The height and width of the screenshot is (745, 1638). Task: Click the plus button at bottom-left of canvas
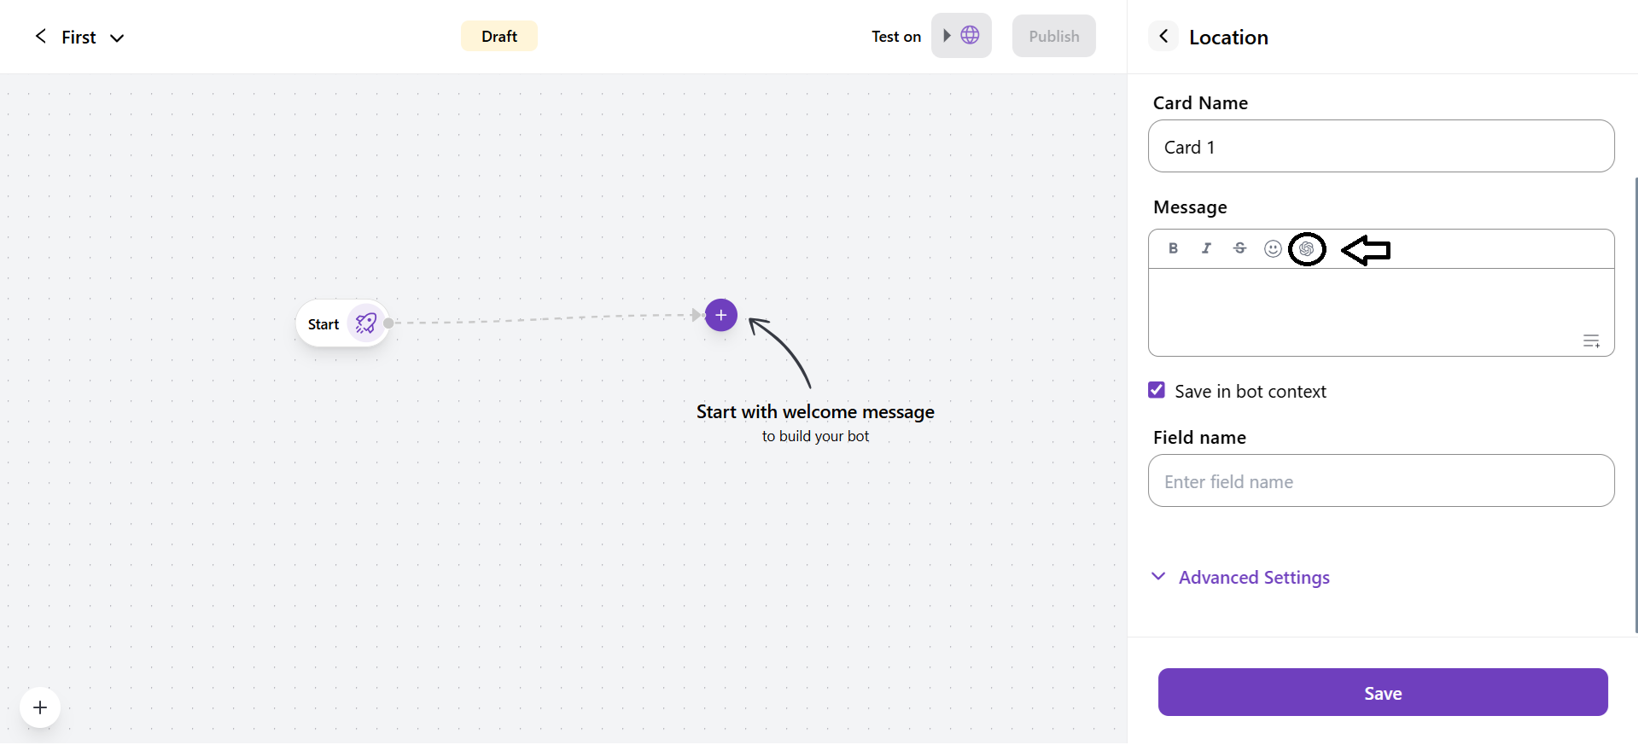(40, 707)
